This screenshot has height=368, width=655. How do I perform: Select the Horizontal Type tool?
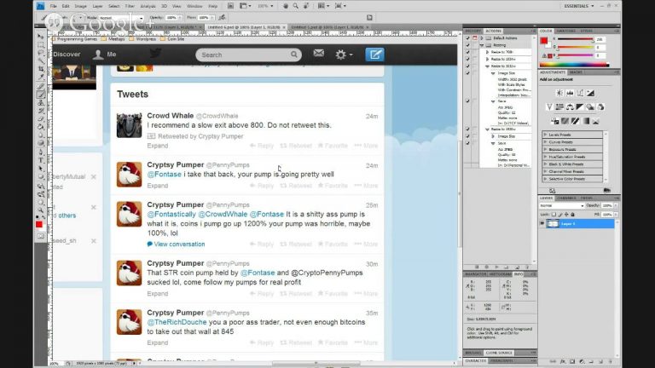coord(41,161)
